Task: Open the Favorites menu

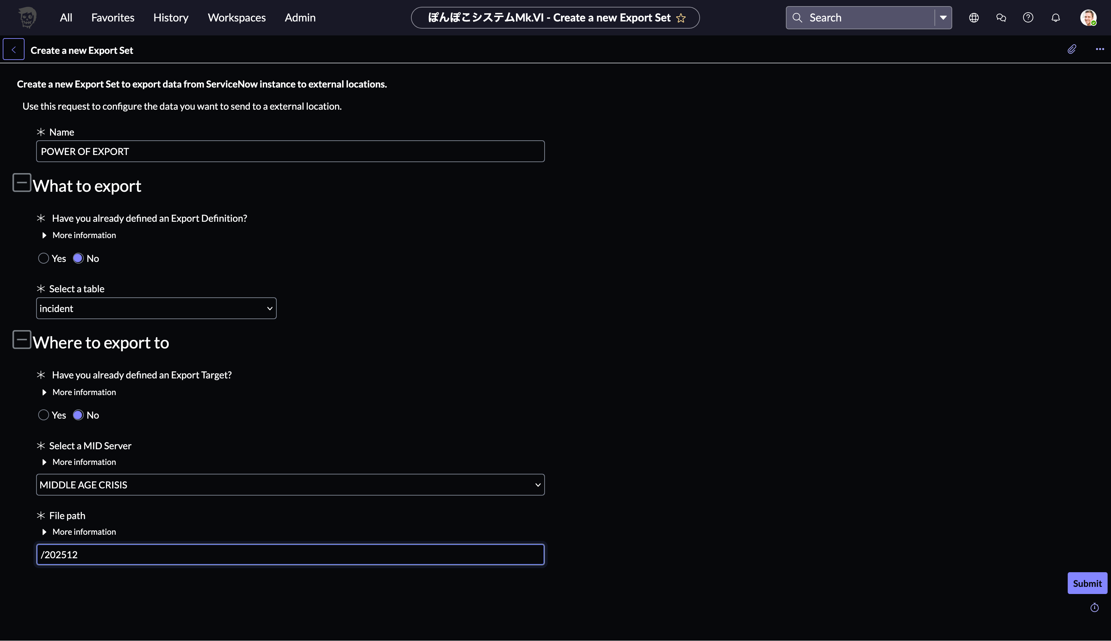Action: coord(113,18)
